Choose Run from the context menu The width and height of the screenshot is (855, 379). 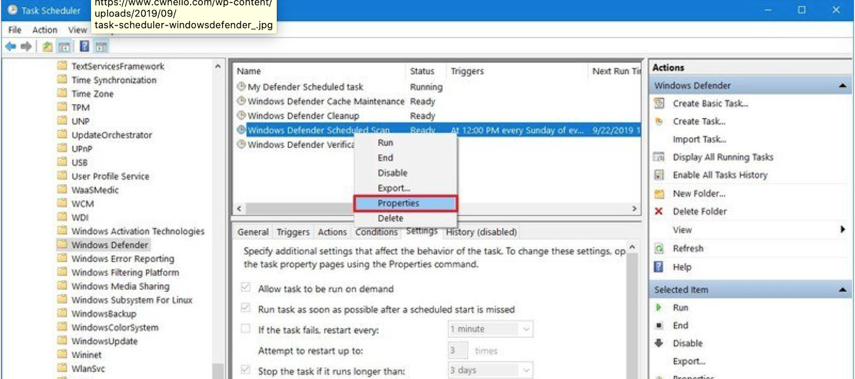coord(405,143)
